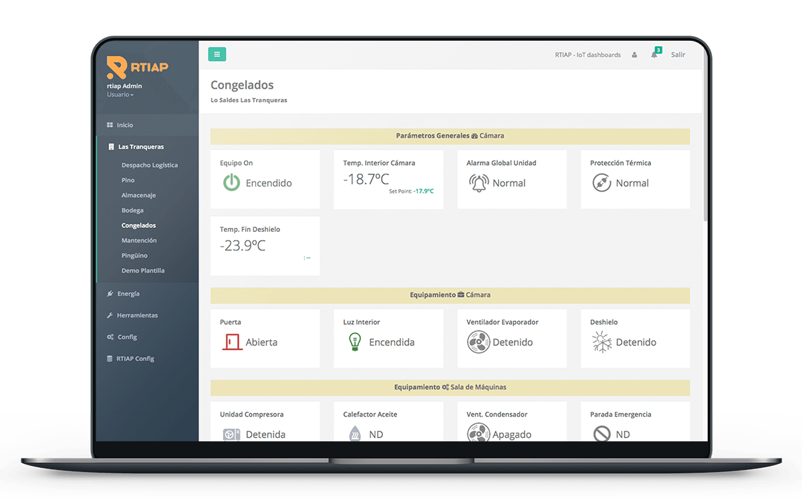The image size is (802, 500).
Task: Toggle sidebar with the green hamburger button
Action: 217,54
